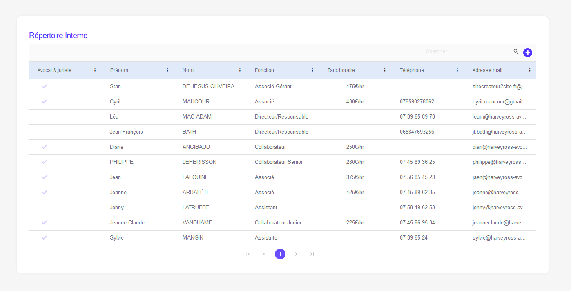Toggle the Avocat checkmark for Jeanne Claude
Image resolution: width=571 pixels, height=291 pixels.
[45, 222]
